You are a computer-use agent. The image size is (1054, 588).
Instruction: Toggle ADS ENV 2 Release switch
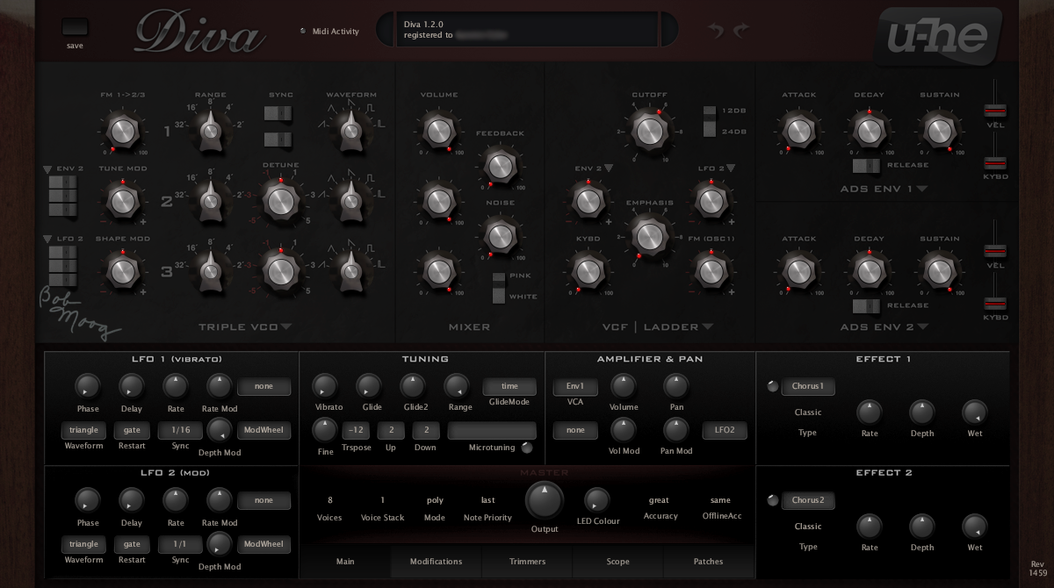(867, 305)
